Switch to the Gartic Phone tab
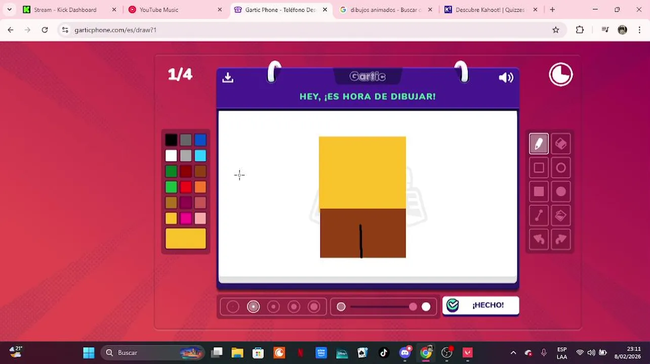650x364 pixels. point(280,10)
